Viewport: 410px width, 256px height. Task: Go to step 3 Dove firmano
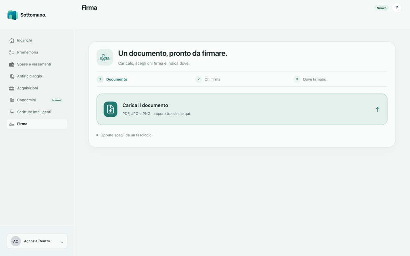click(310, 79)
